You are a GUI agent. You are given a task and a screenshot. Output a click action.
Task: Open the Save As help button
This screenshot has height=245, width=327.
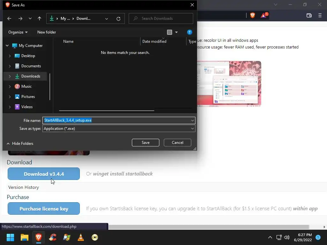click(189, 32)
